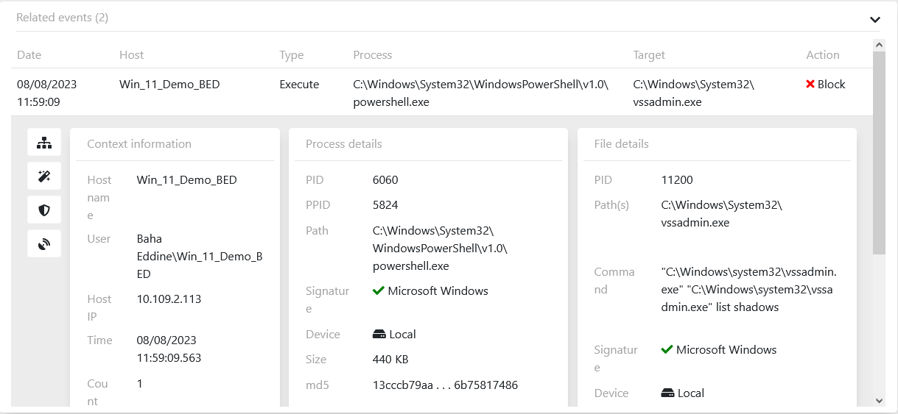Click the Count value 1

click(140, 384)
